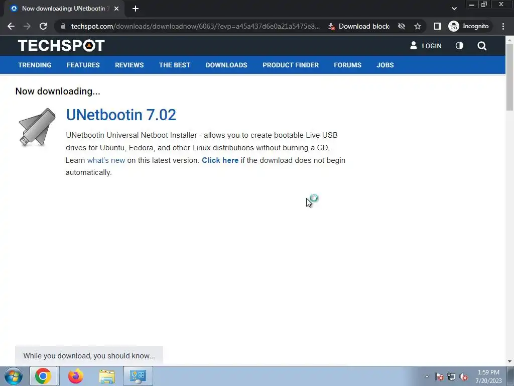The width and height of the screenshot is (514, 386).
Task: Open the what's new link
Action: click(106, 160)
